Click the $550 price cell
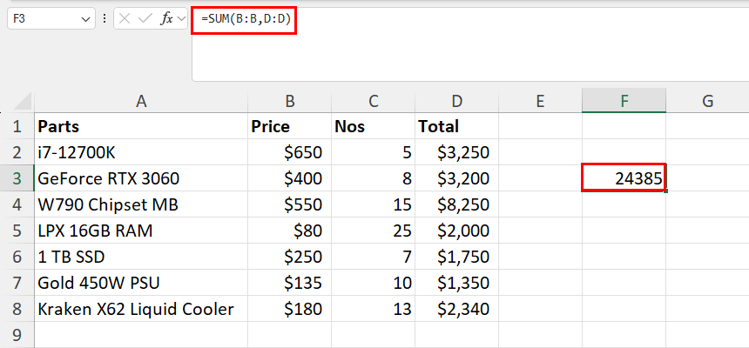This screenshot has width=749, height=348. click(289, 204)
